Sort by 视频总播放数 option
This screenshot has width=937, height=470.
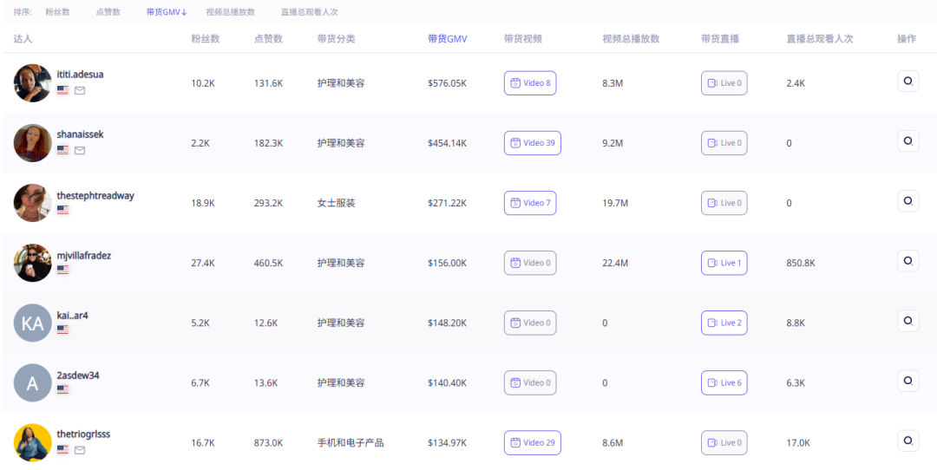(230, 12)
